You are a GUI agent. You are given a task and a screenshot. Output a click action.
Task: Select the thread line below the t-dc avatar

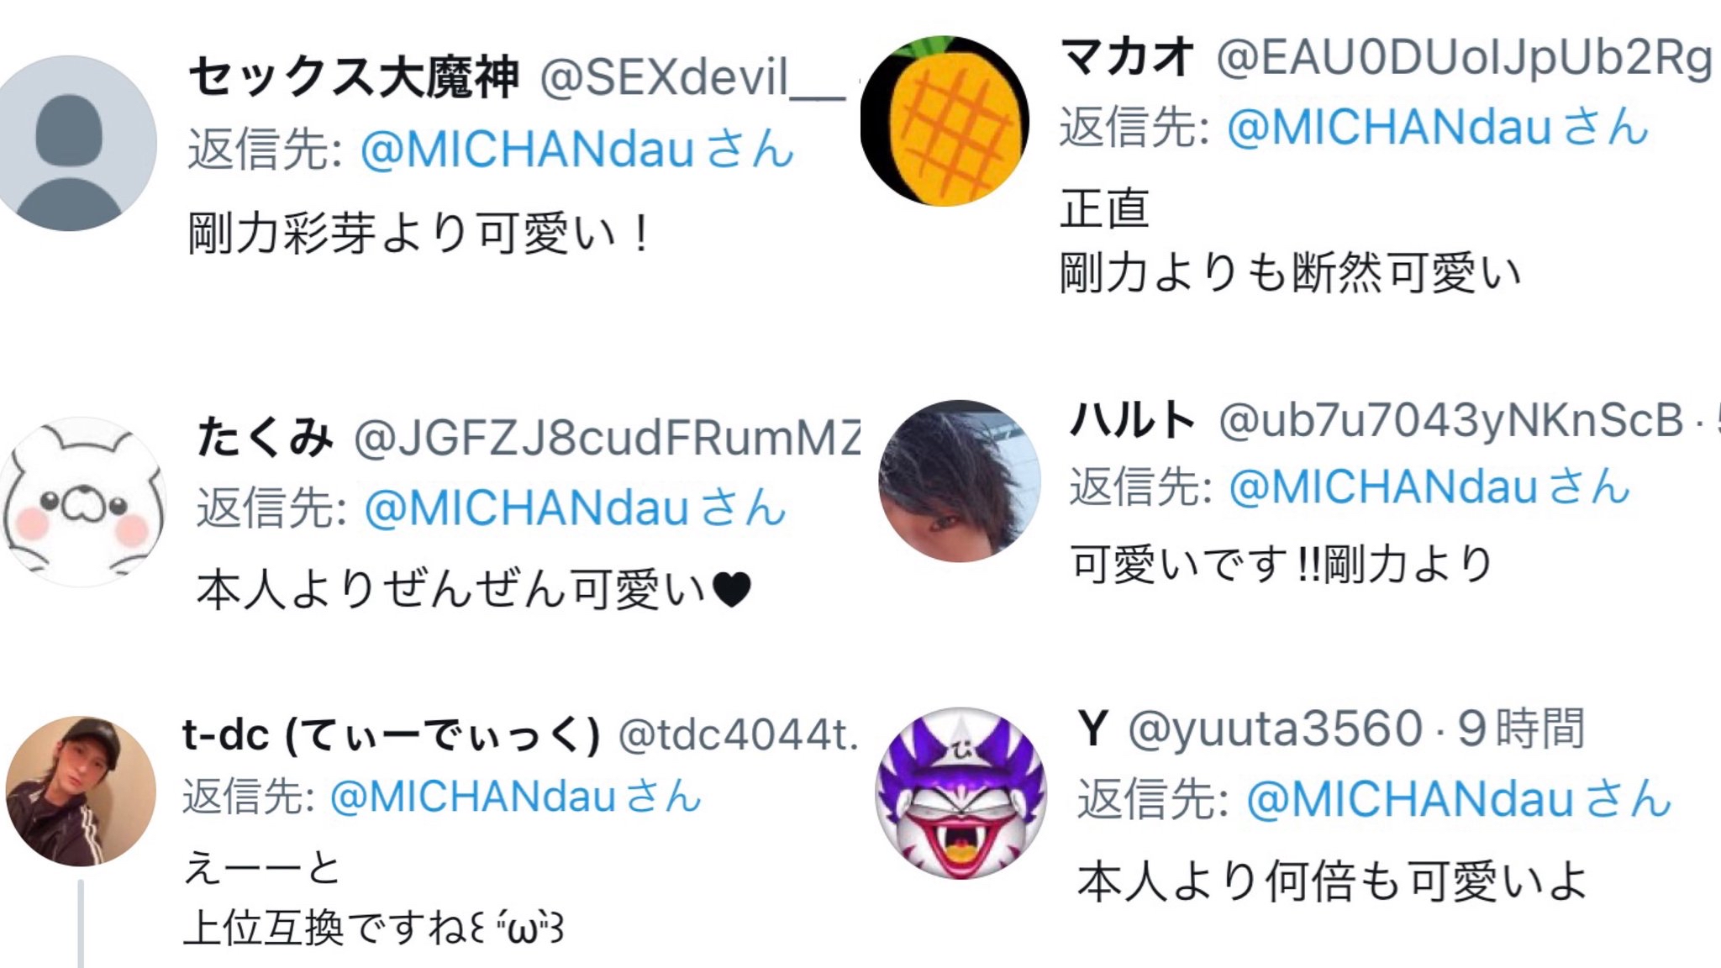point(81,923)
